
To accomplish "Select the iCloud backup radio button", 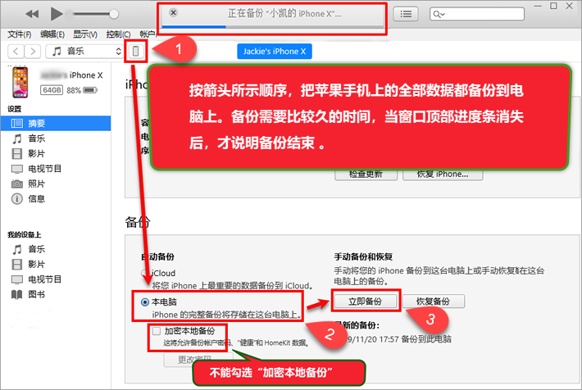I will pyautogui.click(x=146, y=273).
